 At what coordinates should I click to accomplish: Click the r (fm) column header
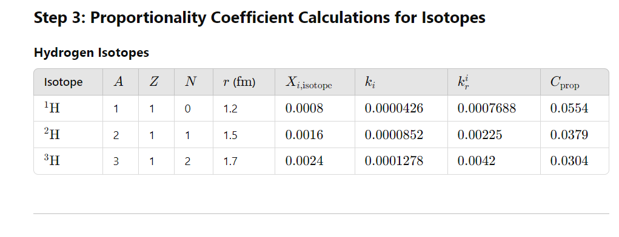pyautogui.click(x=239, y=82)
